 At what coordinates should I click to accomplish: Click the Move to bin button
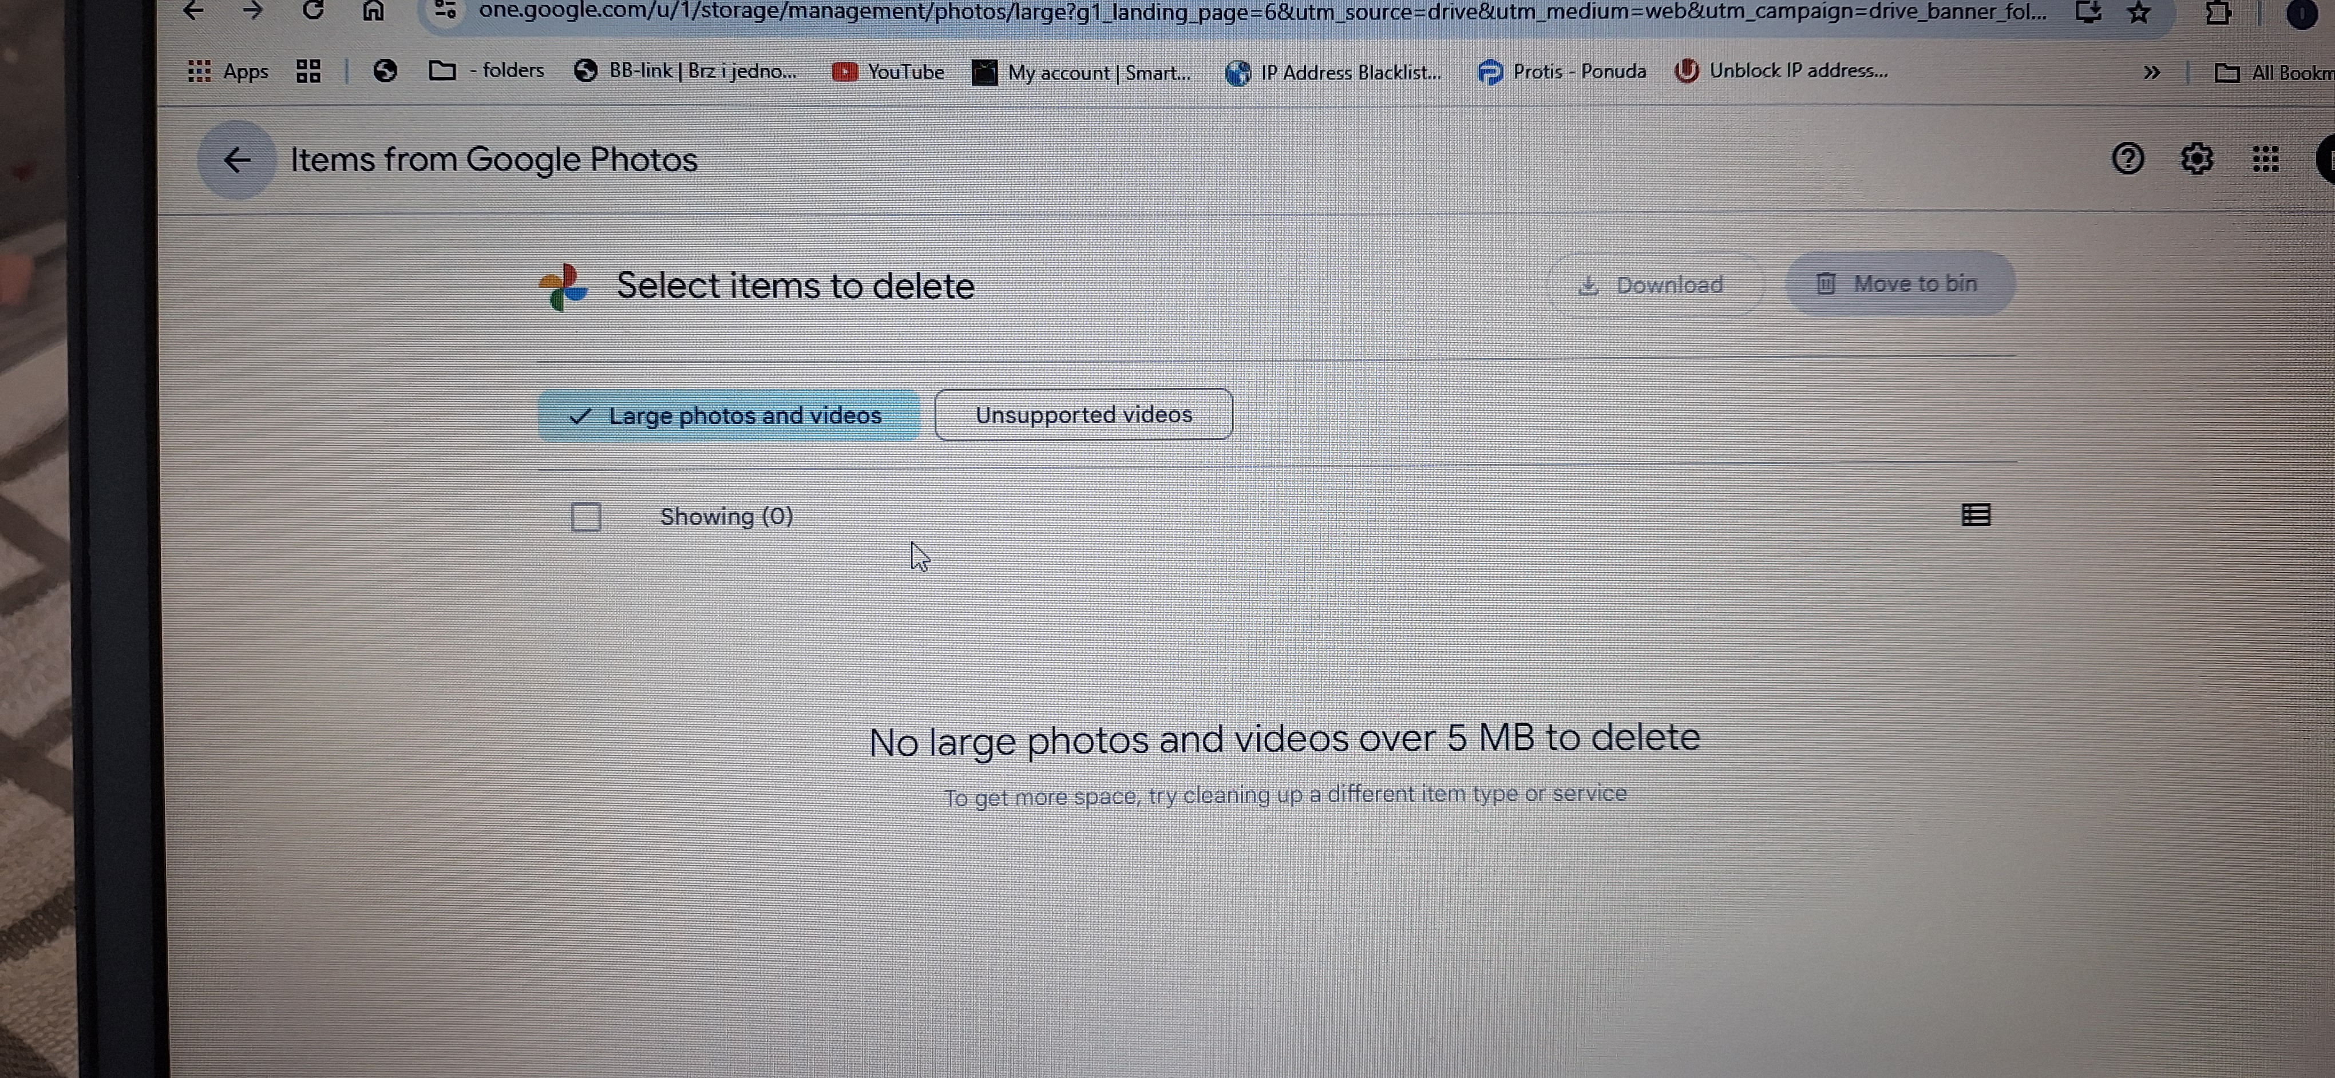pos(1900,284)
